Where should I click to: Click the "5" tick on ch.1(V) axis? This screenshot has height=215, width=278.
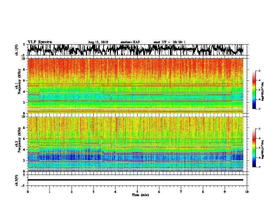pos(24,45)
